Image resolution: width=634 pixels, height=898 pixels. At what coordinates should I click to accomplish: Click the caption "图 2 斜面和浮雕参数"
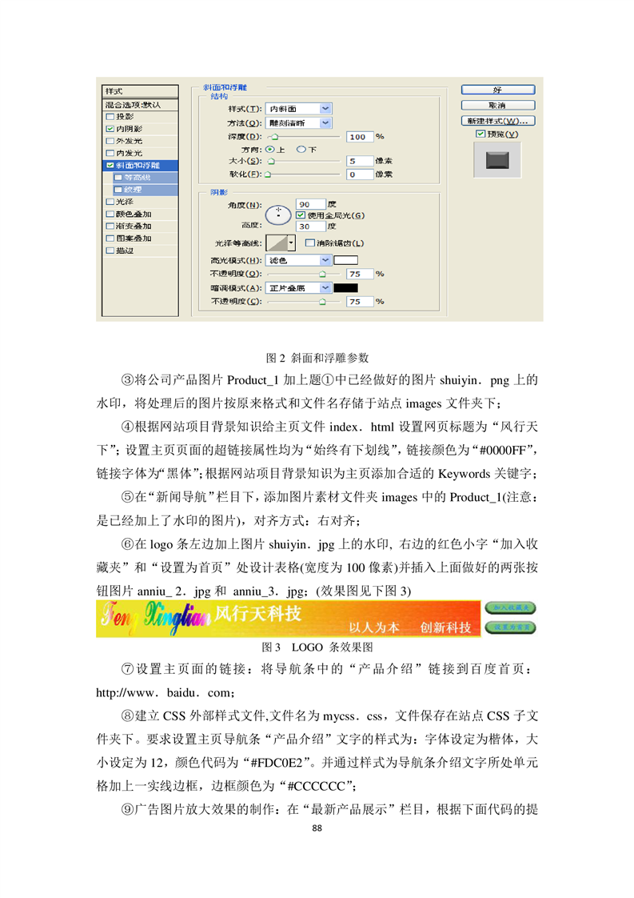[317, 358]
